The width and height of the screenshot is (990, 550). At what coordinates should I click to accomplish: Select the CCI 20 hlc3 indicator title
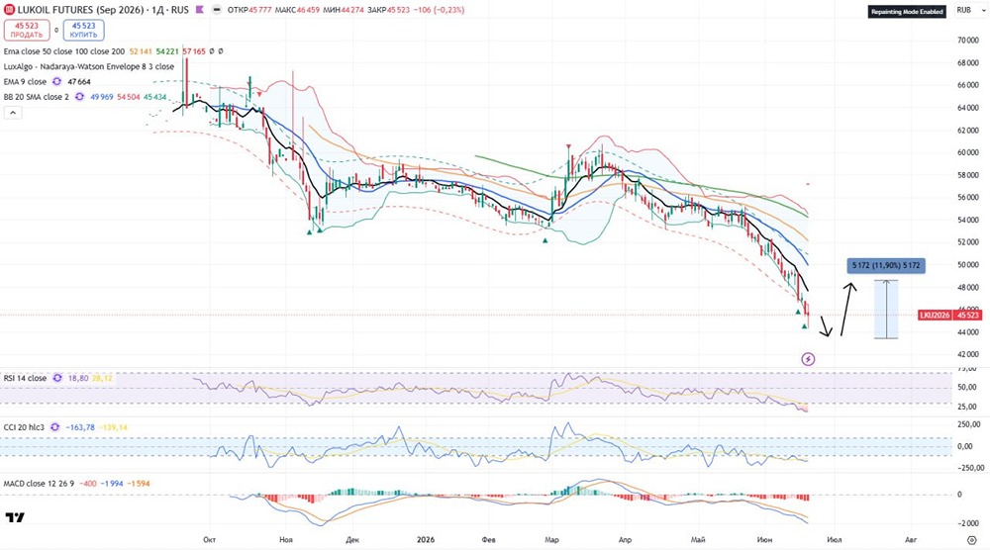tap(24, 427)
